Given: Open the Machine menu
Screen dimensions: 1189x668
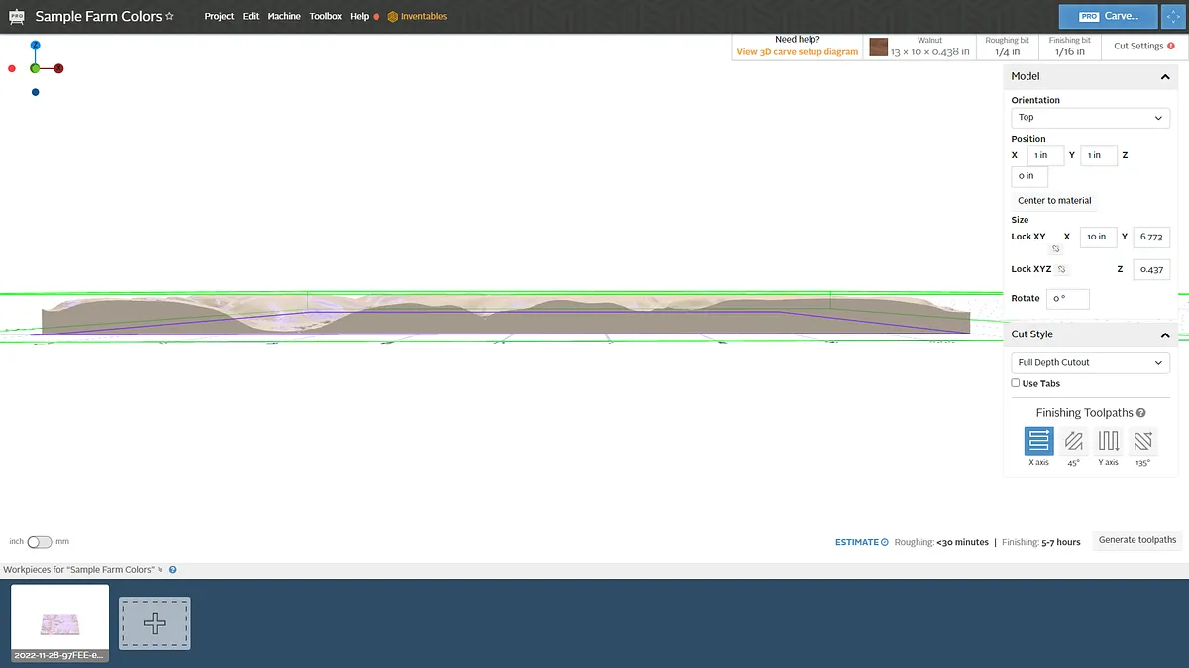Looking at the screenshot, I should pyautogui.click(x=283, y=17).
